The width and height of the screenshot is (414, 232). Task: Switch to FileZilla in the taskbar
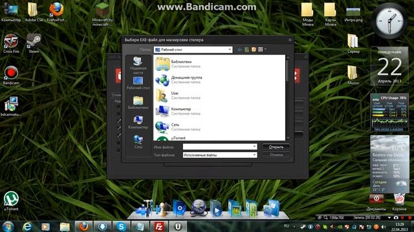click(159, 226)
